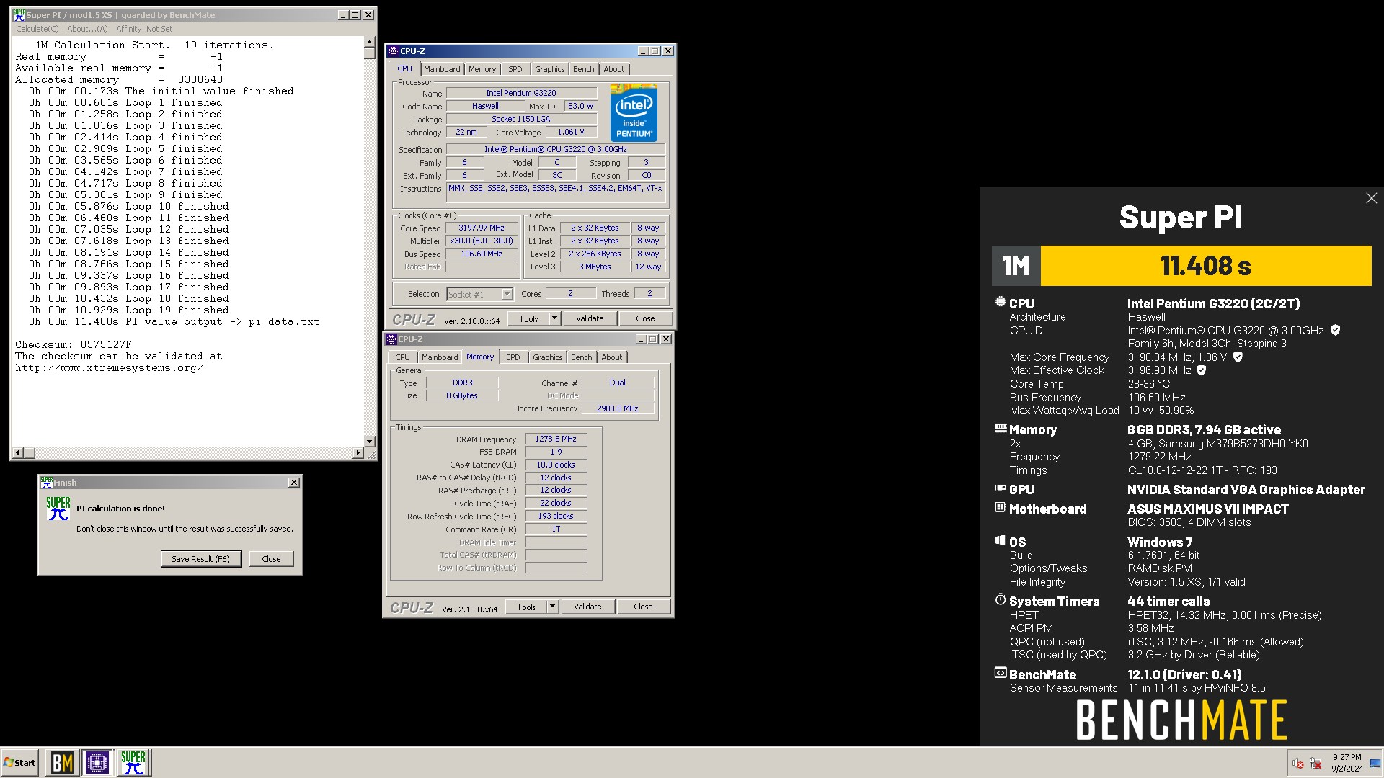Click the Start button

point(20,762)
